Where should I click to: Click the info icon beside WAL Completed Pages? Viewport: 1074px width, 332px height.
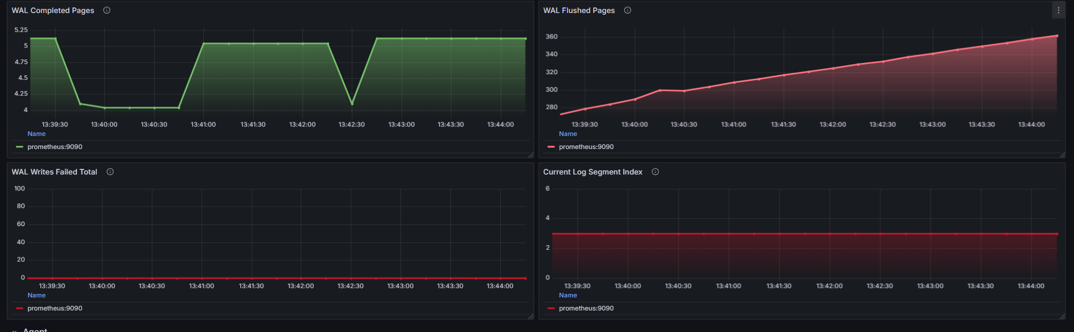click(x=106, y=10)
